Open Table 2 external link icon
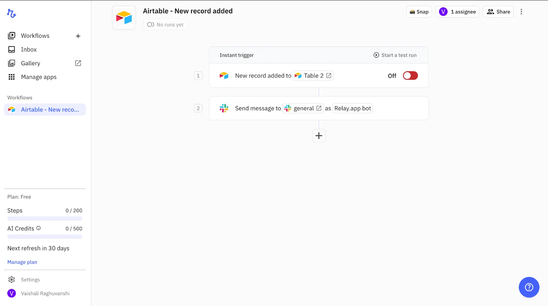The height and width of the screenshot is (306, 548). click(329, 76)
